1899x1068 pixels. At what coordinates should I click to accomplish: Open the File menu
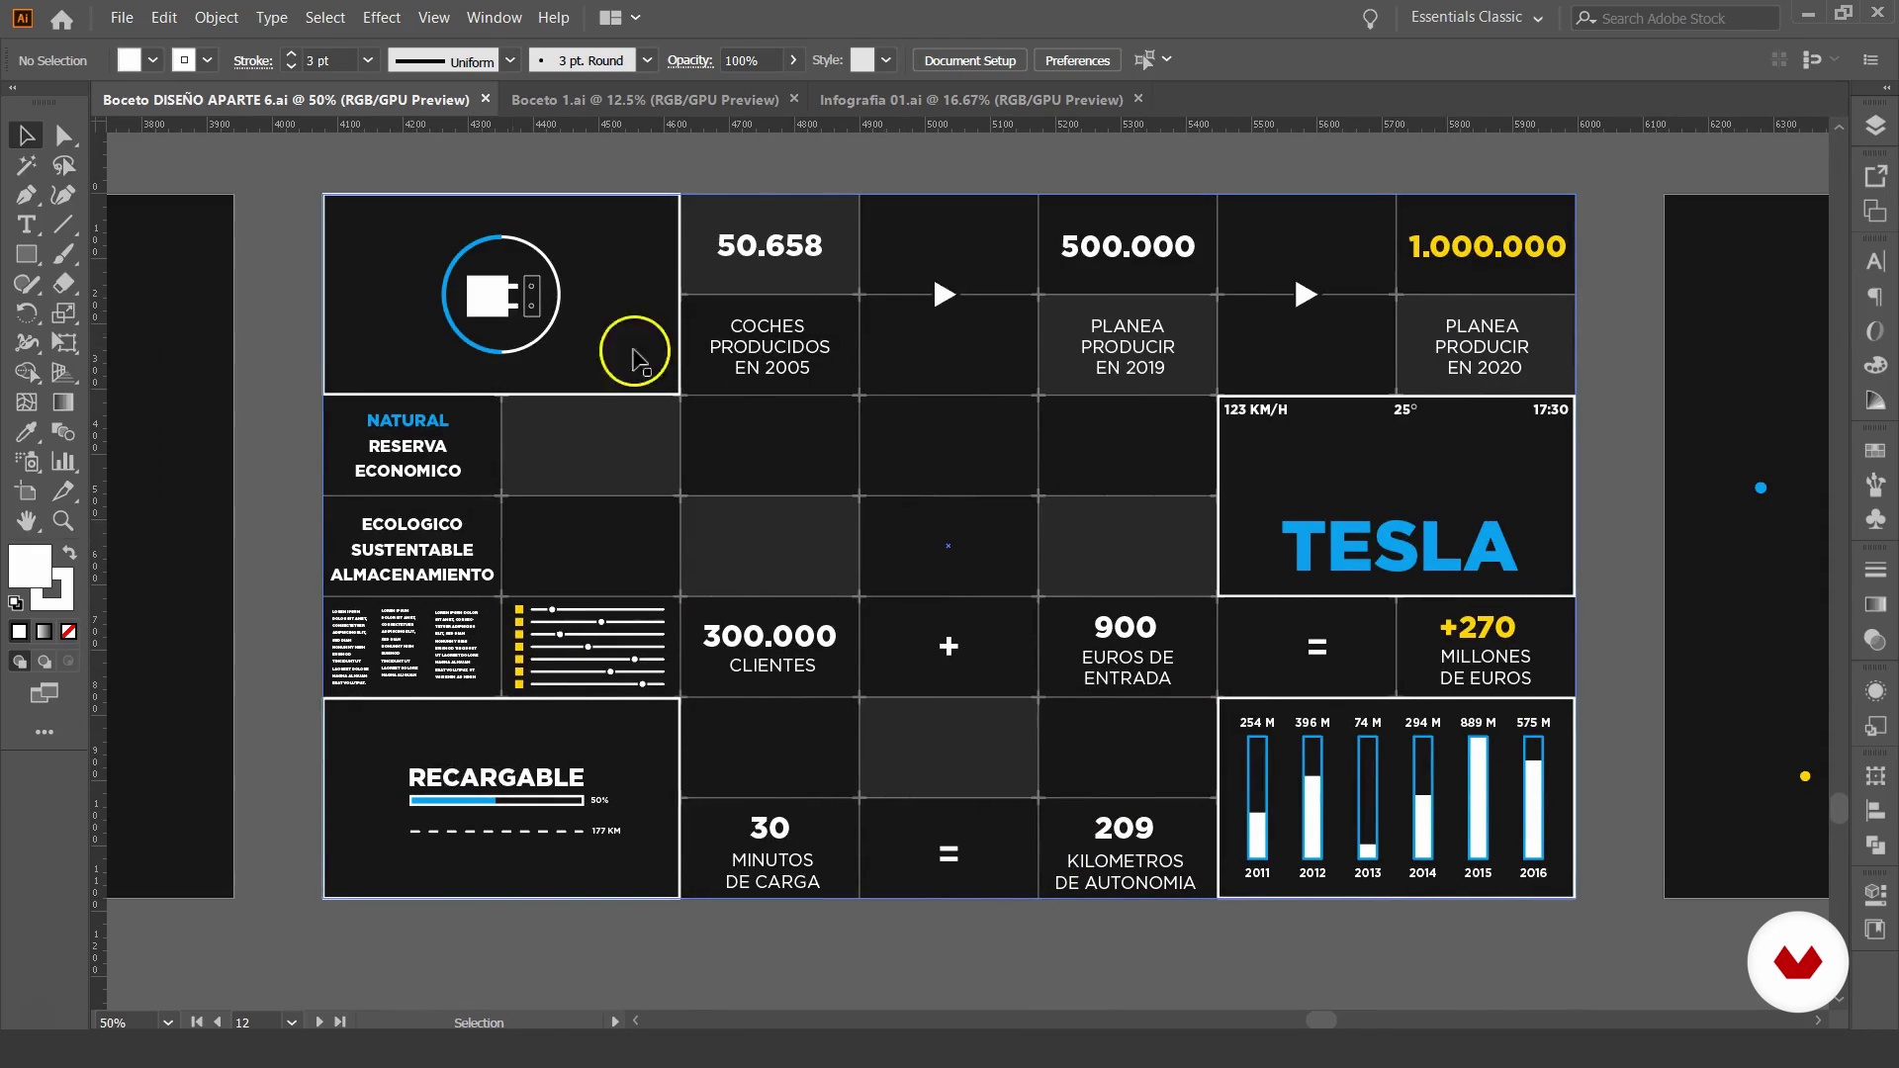pyautogui.click(x=122, y=18)
